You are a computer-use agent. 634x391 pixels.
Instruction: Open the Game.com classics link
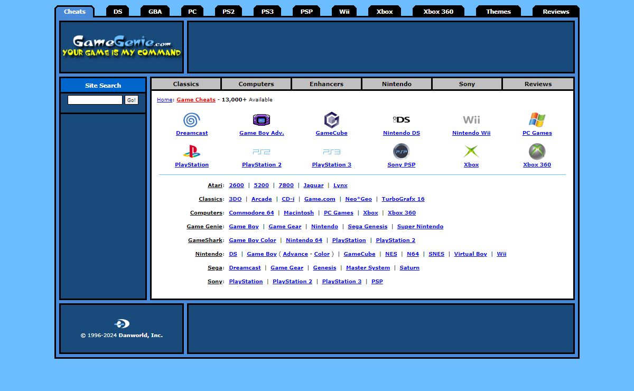pos(320,199)
